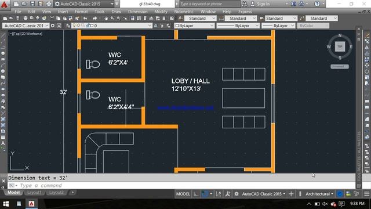Image resolution: width=371 pixels, height=209 pixels.
Task: Select the Hatch tool in Draw toolbar
Action: click(x=3, y=119)
